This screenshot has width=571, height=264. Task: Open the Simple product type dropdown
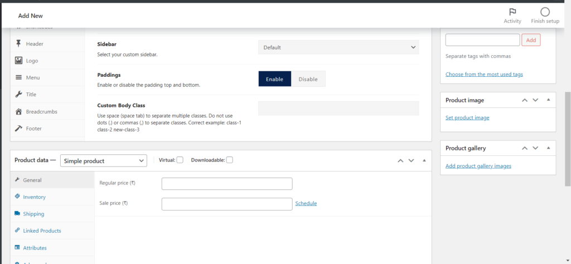click(103, 160)
